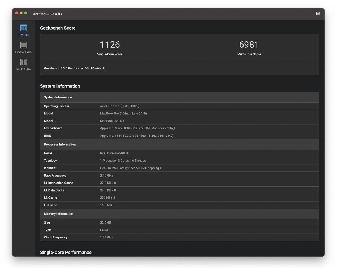The image size is (337, 268).
Task: Select the 32.0 GB memory size value
Action: coord(106,223)
